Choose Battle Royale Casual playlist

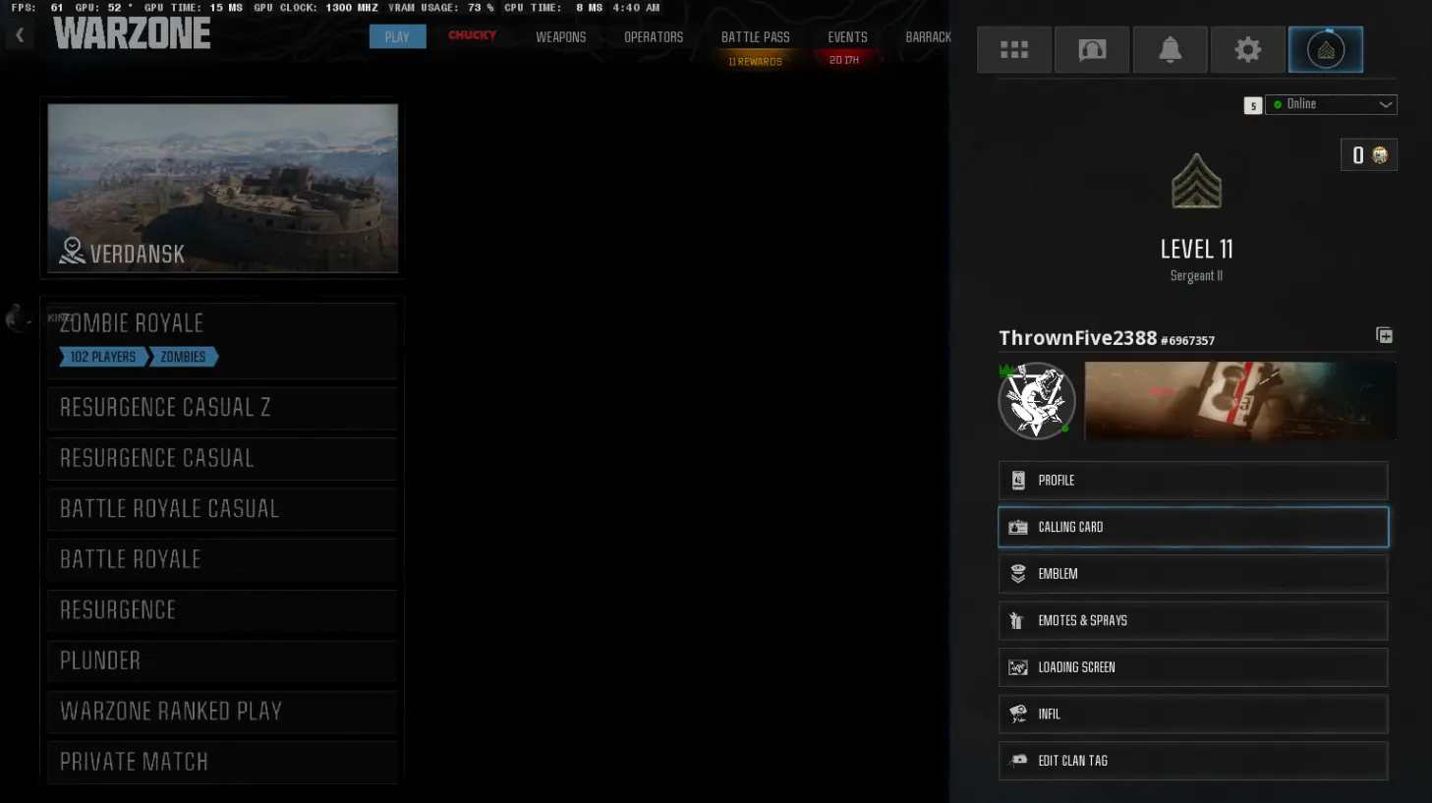click(222, 509)
